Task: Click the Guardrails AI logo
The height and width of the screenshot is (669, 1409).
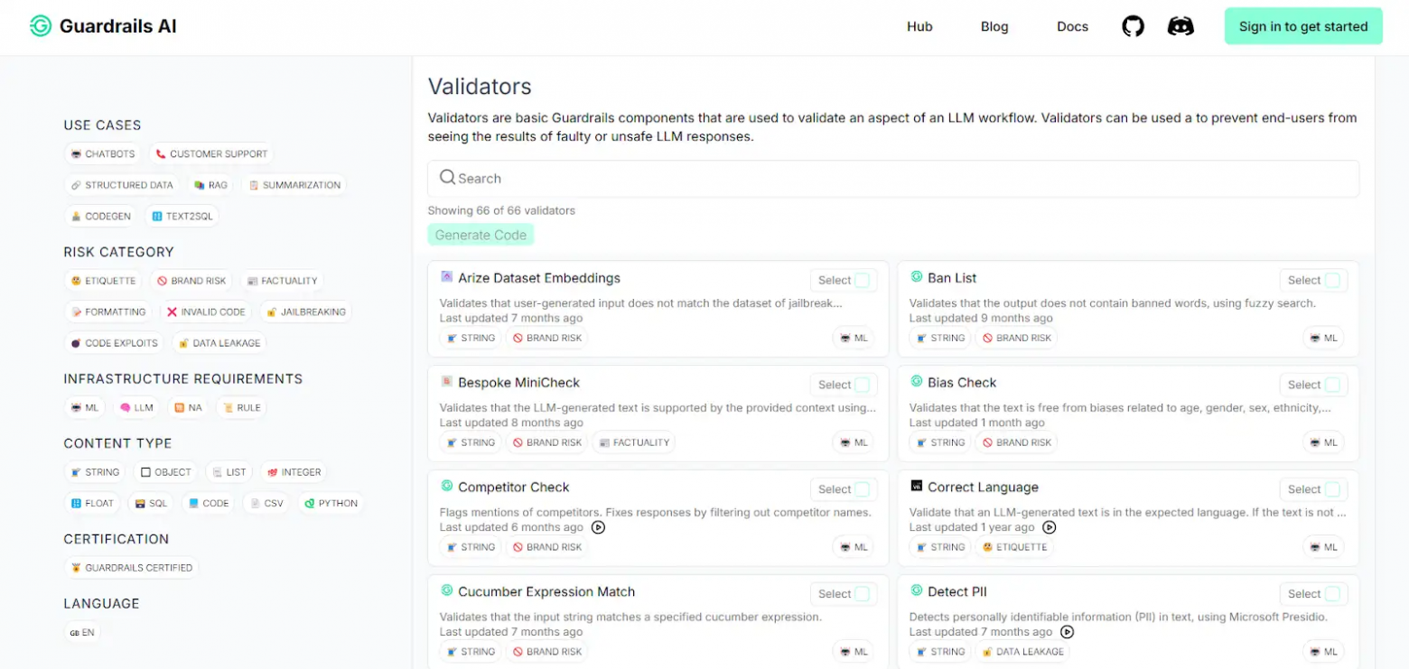Action: pyautogui.click(x=41, y=26)
